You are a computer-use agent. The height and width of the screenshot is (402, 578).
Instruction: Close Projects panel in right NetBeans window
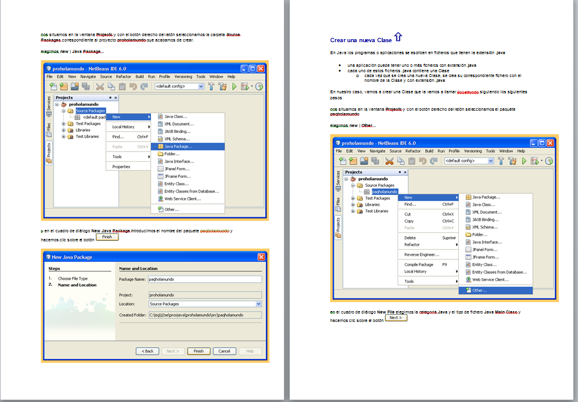tap(405, 172)
